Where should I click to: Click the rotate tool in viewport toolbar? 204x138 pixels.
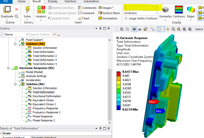coord(159,29)
